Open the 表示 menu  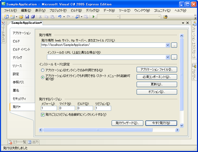pyautogui.click(x=40, y=11)
